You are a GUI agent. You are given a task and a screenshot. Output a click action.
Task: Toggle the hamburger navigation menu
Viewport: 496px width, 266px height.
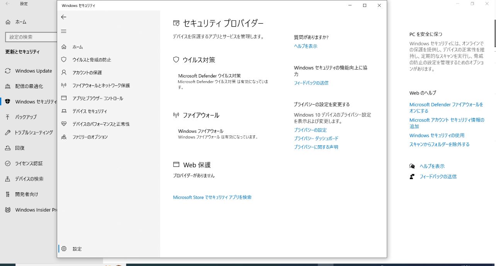click(64, 31)
